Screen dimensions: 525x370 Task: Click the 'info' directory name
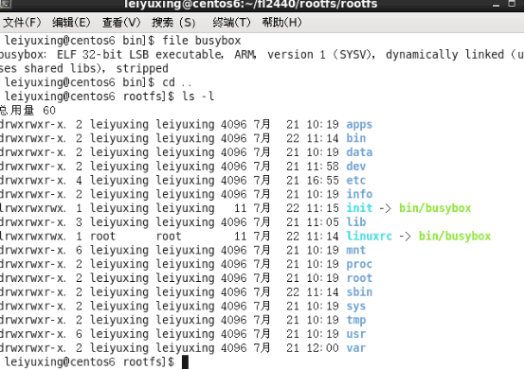pyautogui.click(x=359, y=194)
